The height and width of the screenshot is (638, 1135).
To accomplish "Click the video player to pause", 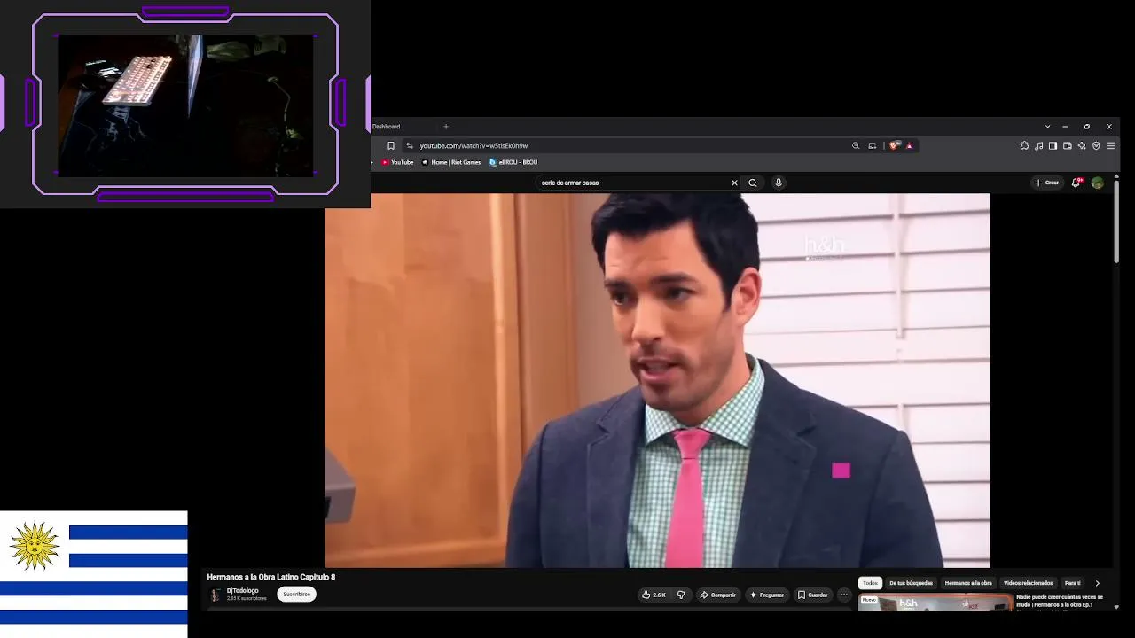I will (657, 380).
